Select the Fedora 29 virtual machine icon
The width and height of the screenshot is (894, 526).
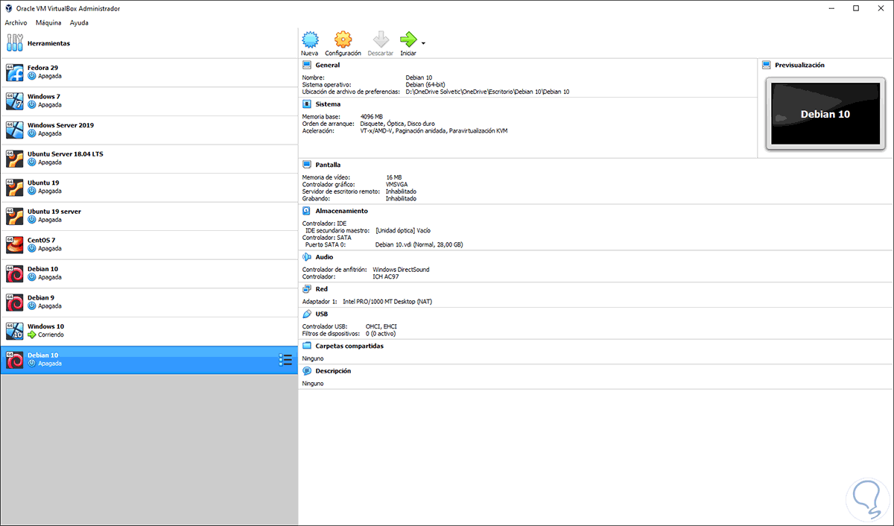(x=14, y=72)
